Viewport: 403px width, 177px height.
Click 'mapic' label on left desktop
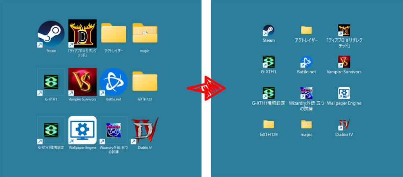point(145,51)
